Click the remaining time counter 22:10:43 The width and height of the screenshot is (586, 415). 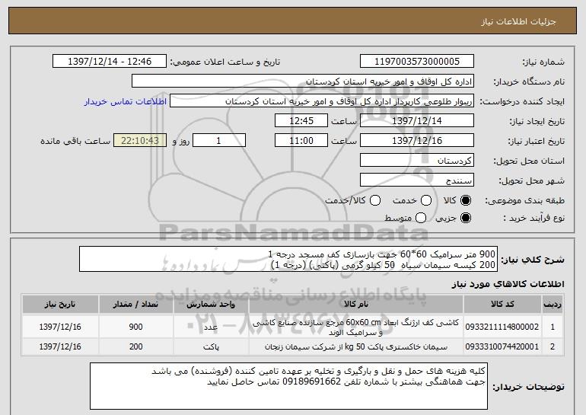tap(140, 141)
